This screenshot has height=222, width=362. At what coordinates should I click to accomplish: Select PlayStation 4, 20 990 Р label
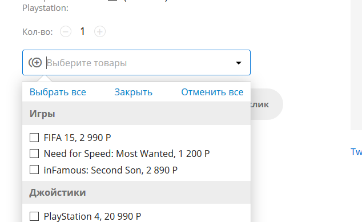coord(92,216)
